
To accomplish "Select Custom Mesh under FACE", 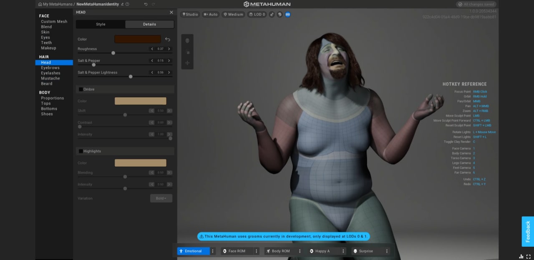I will [54, 21].
